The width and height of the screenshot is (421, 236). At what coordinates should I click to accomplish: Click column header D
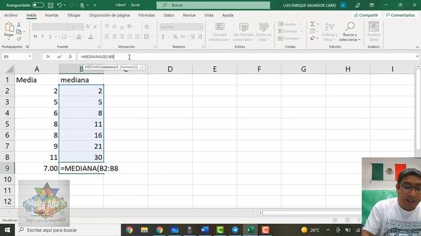(x=170, y=69)
